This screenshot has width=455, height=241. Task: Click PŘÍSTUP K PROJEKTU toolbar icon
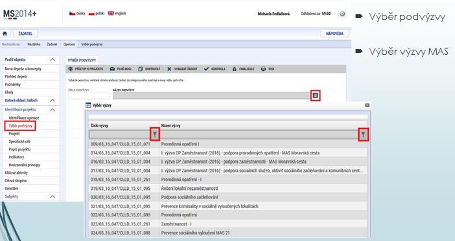point(86,69)
